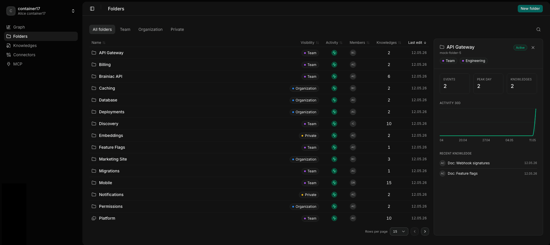Click the activity icon in Mobile row
Screen dimensions: 550x245
tap(334, 183)
